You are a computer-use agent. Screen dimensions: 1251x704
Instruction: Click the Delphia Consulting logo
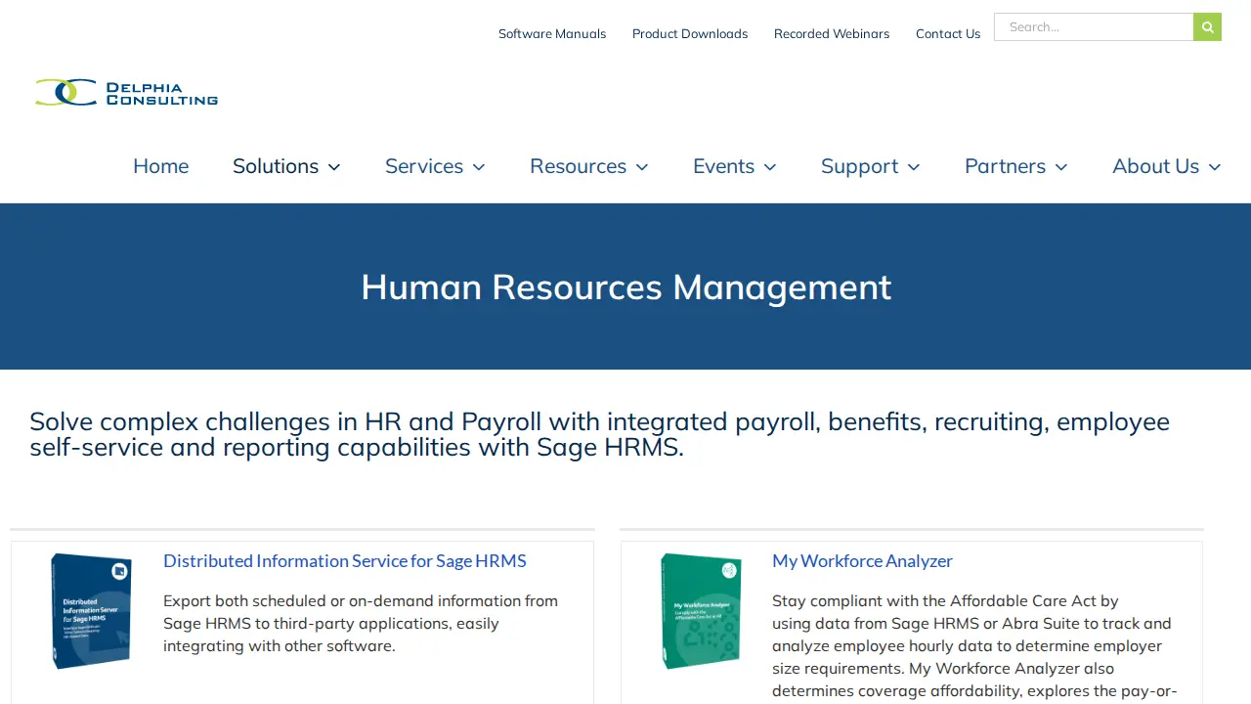tap(126, 93)
